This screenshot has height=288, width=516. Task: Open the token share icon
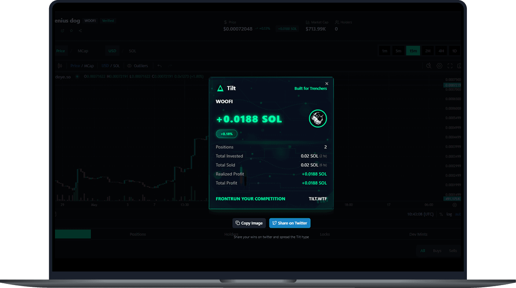tap(80, 31)
